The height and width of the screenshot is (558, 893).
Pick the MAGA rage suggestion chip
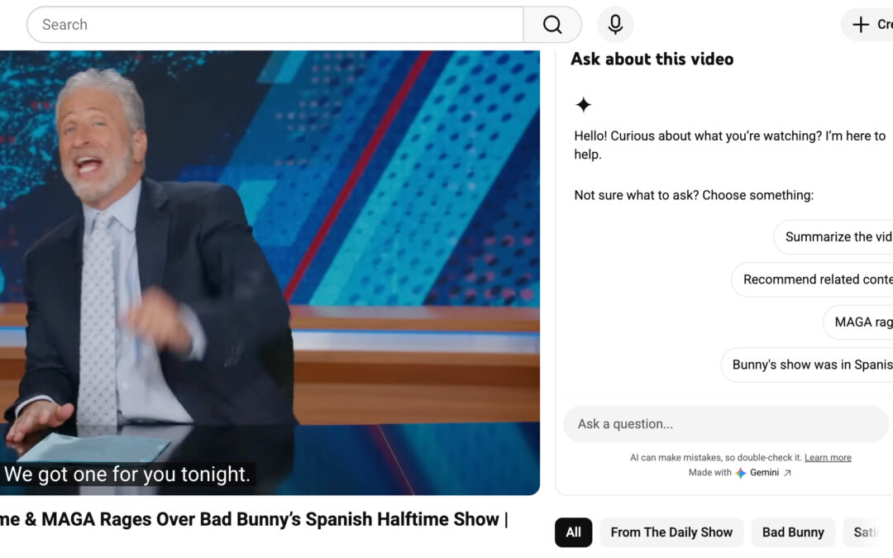[x=857, y=322]
